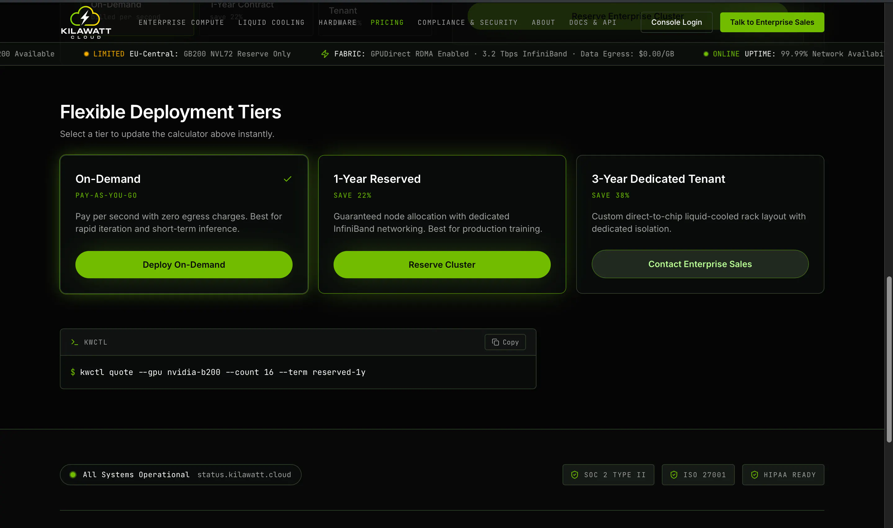
Task: Click the checkmark on the On-Demand card
Action: click(287, 179)
